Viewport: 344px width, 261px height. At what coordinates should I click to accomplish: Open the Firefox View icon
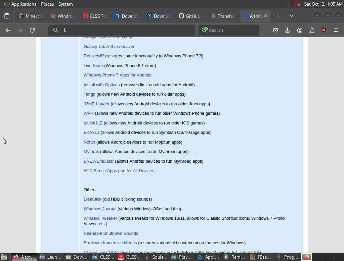click(x=7, y=16)
